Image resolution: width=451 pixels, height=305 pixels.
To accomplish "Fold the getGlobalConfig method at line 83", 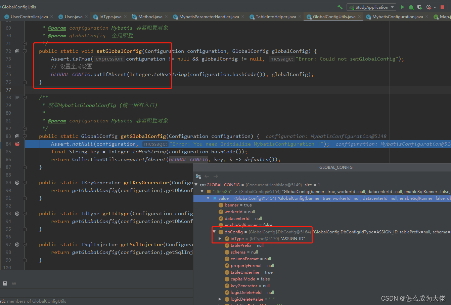I will pyautogui.click(x=25, y=136).
